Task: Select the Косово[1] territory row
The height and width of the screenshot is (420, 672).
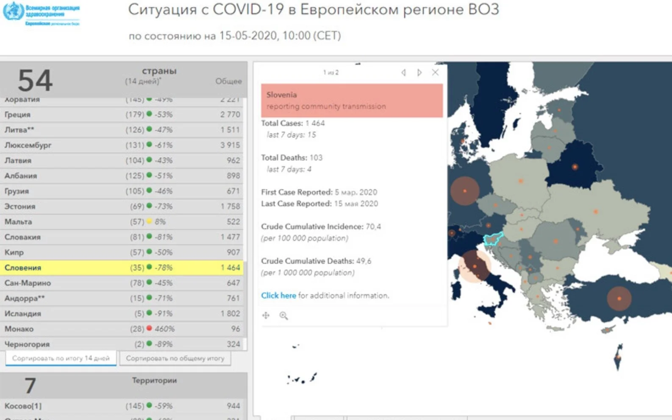Action: click(x=122, y=406)
